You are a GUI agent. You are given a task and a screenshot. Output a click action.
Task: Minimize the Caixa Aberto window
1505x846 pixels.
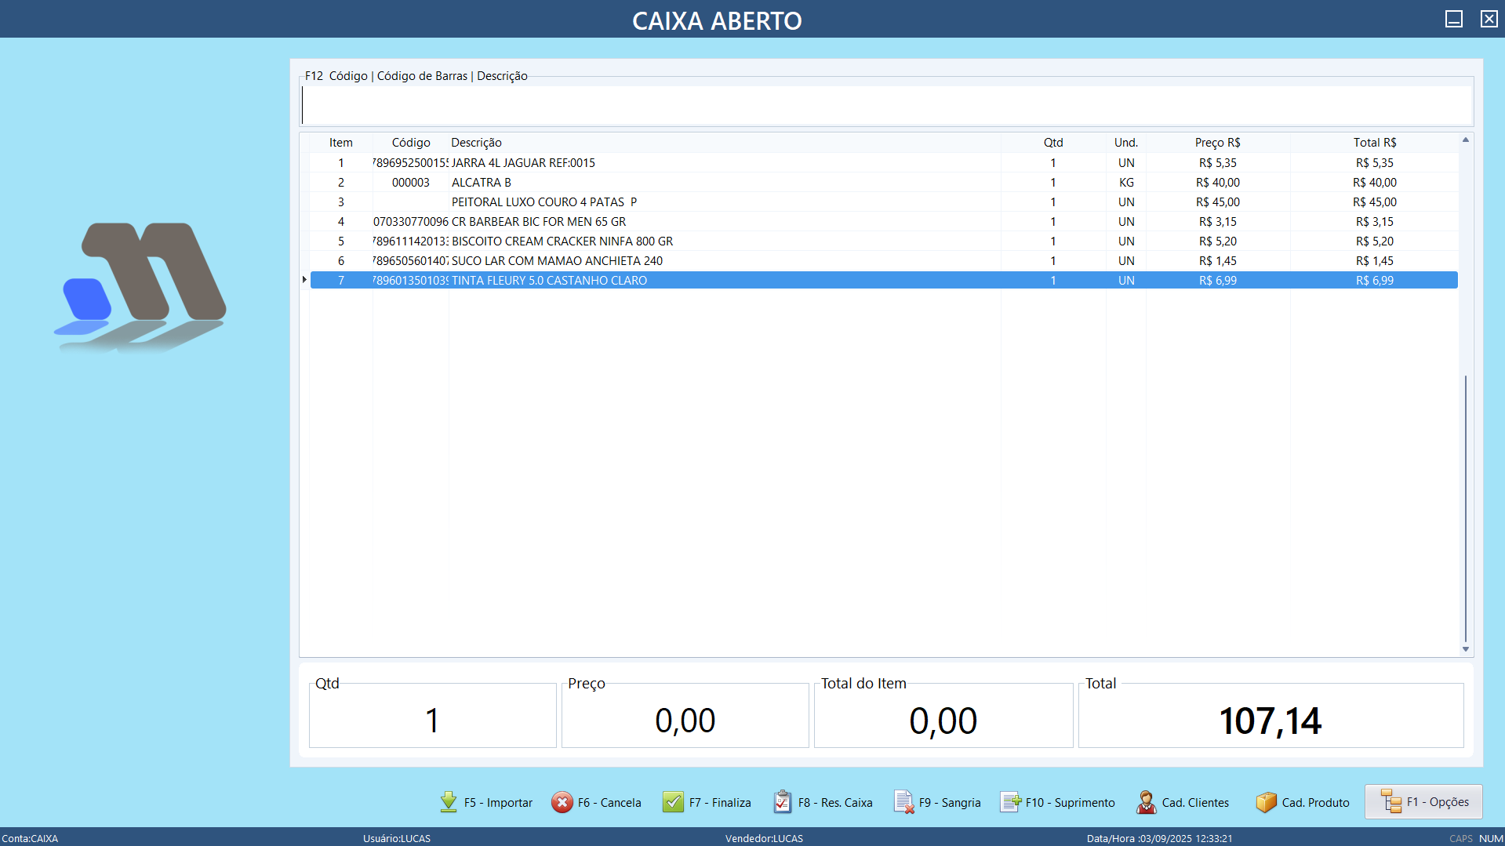pyautogui.click(x=1453, y=19)
